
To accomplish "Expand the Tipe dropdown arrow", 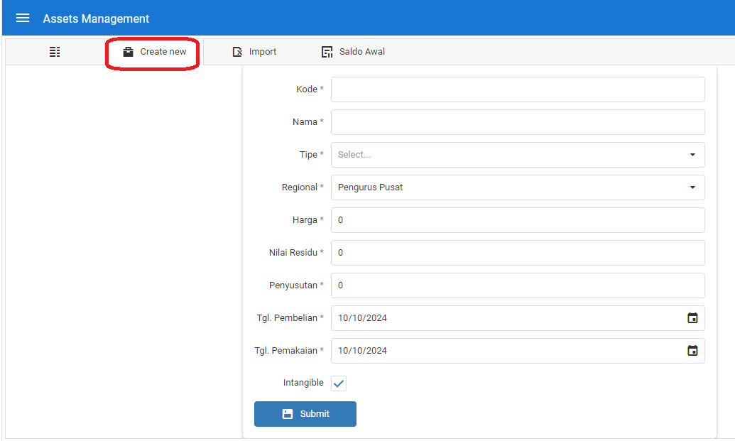I will (692, 155).
